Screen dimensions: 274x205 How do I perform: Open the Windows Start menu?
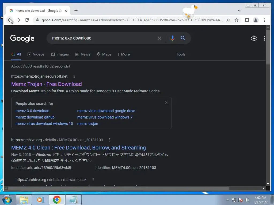(x=7, y=200)
